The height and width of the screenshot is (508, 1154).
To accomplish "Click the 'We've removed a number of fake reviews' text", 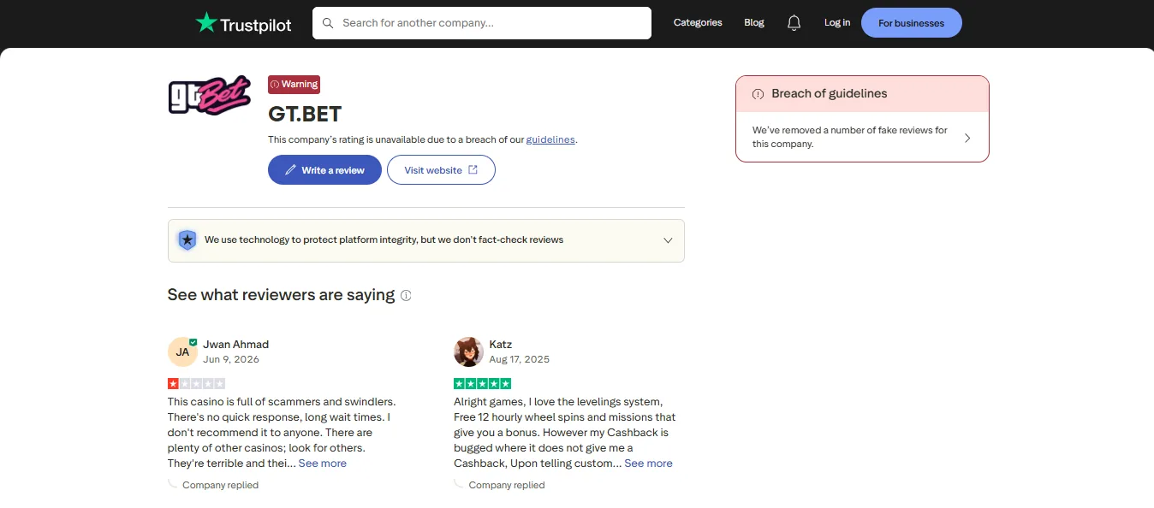I will click(850, 138).
